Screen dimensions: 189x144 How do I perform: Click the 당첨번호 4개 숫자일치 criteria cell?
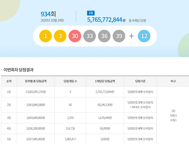140,128
